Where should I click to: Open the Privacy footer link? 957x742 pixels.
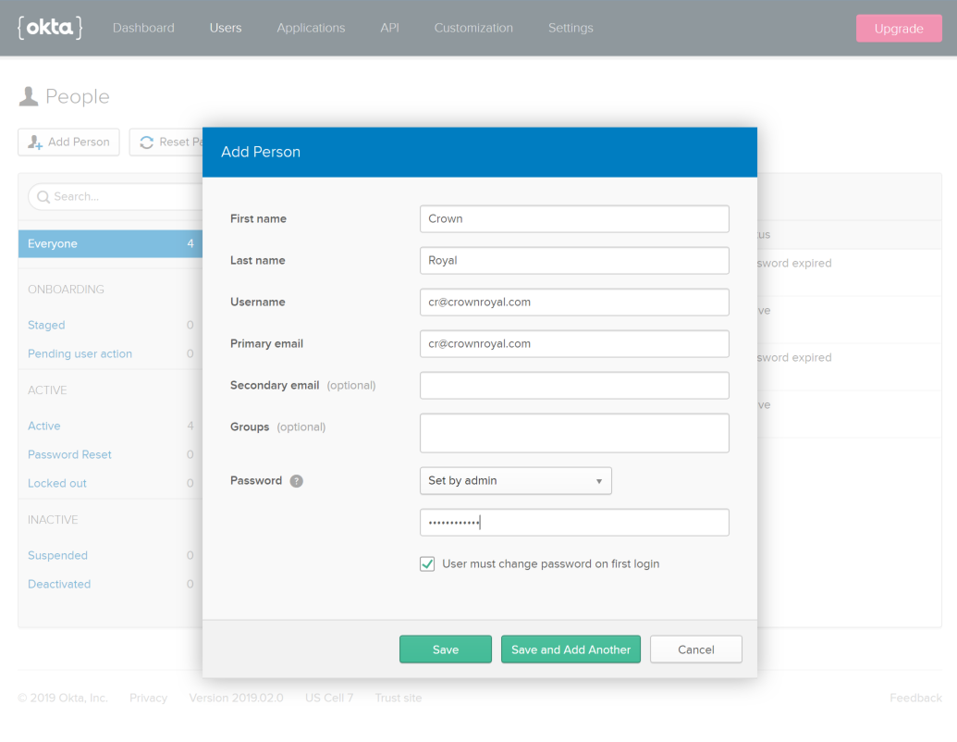coord(148,698)
